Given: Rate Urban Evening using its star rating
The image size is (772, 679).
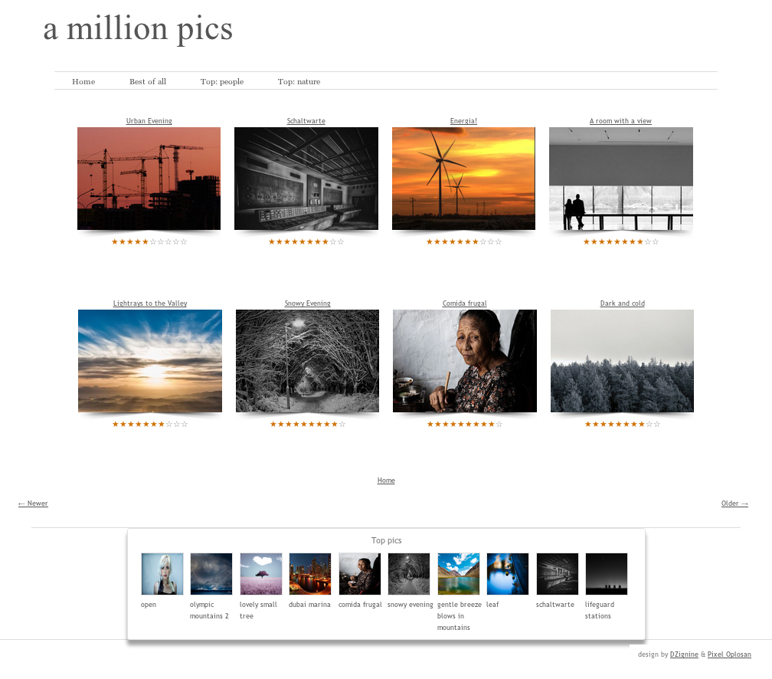Looking at the screenshot, I should point(149,241).
